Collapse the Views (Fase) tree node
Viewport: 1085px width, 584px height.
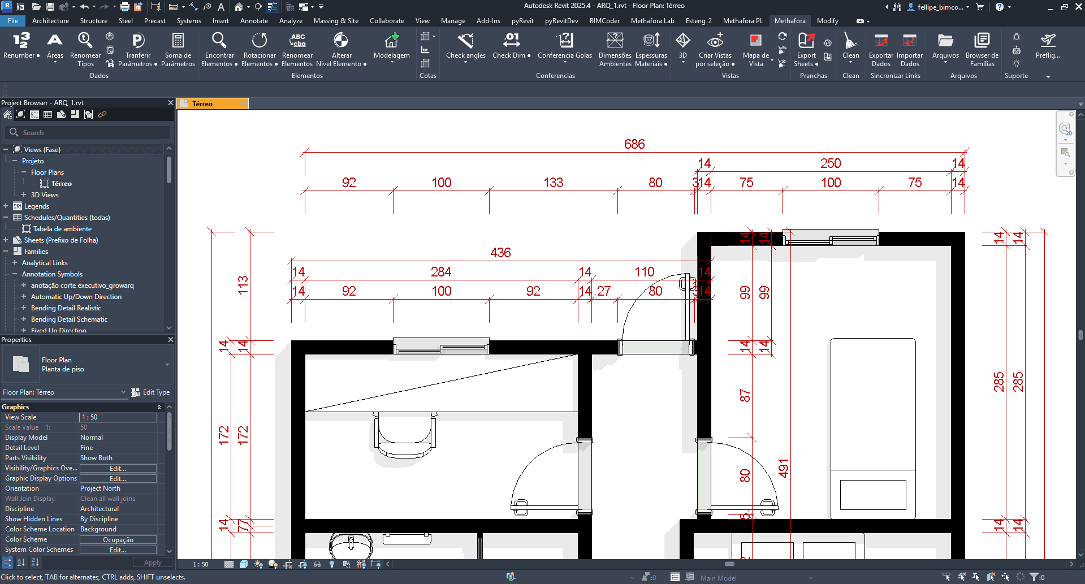click(x=6, y=150)
